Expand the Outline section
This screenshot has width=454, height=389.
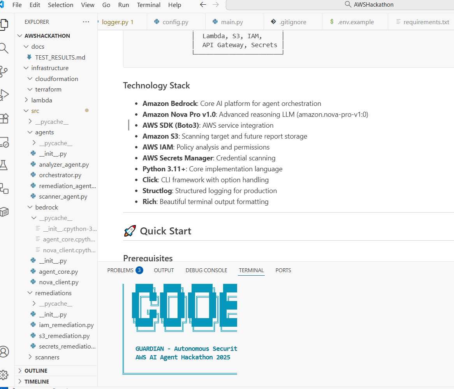pyautogui.click(x=56, y=371)
